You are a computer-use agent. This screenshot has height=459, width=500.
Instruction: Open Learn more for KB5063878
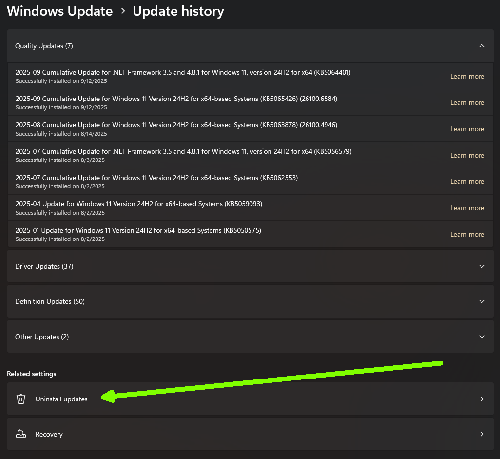(467, 129)
